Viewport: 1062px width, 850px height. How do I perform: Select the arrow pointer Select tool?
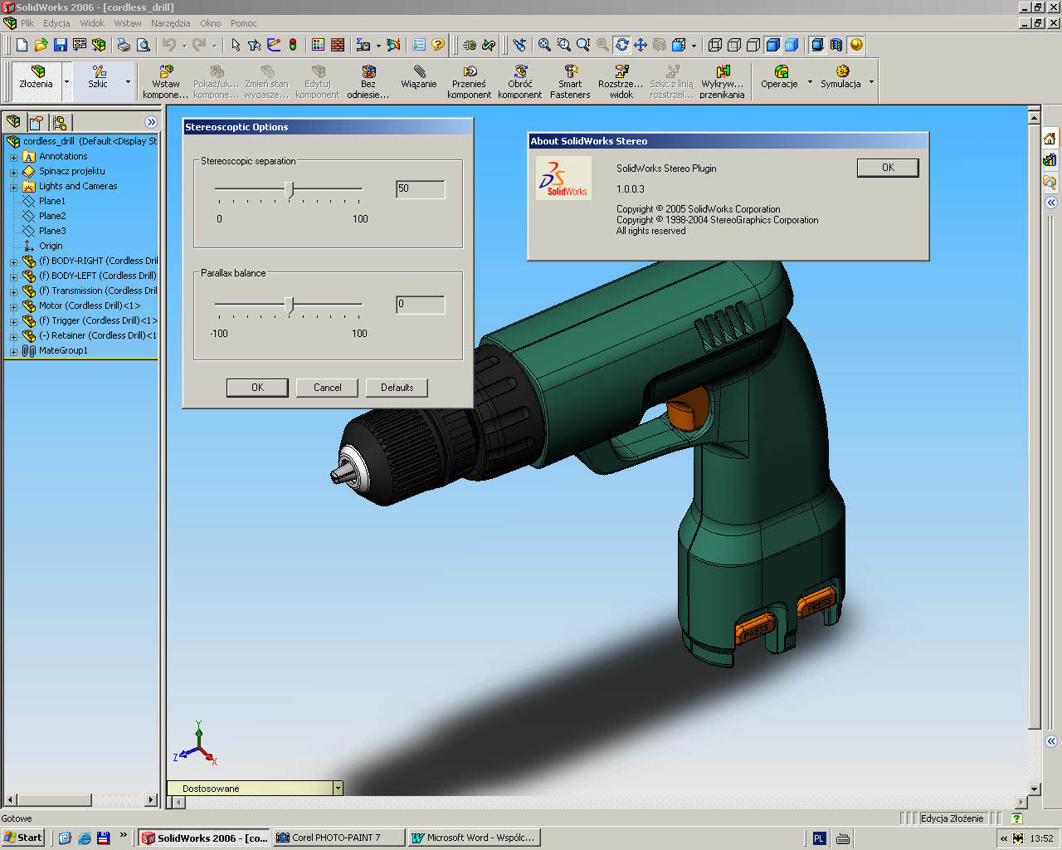[236, 45]
